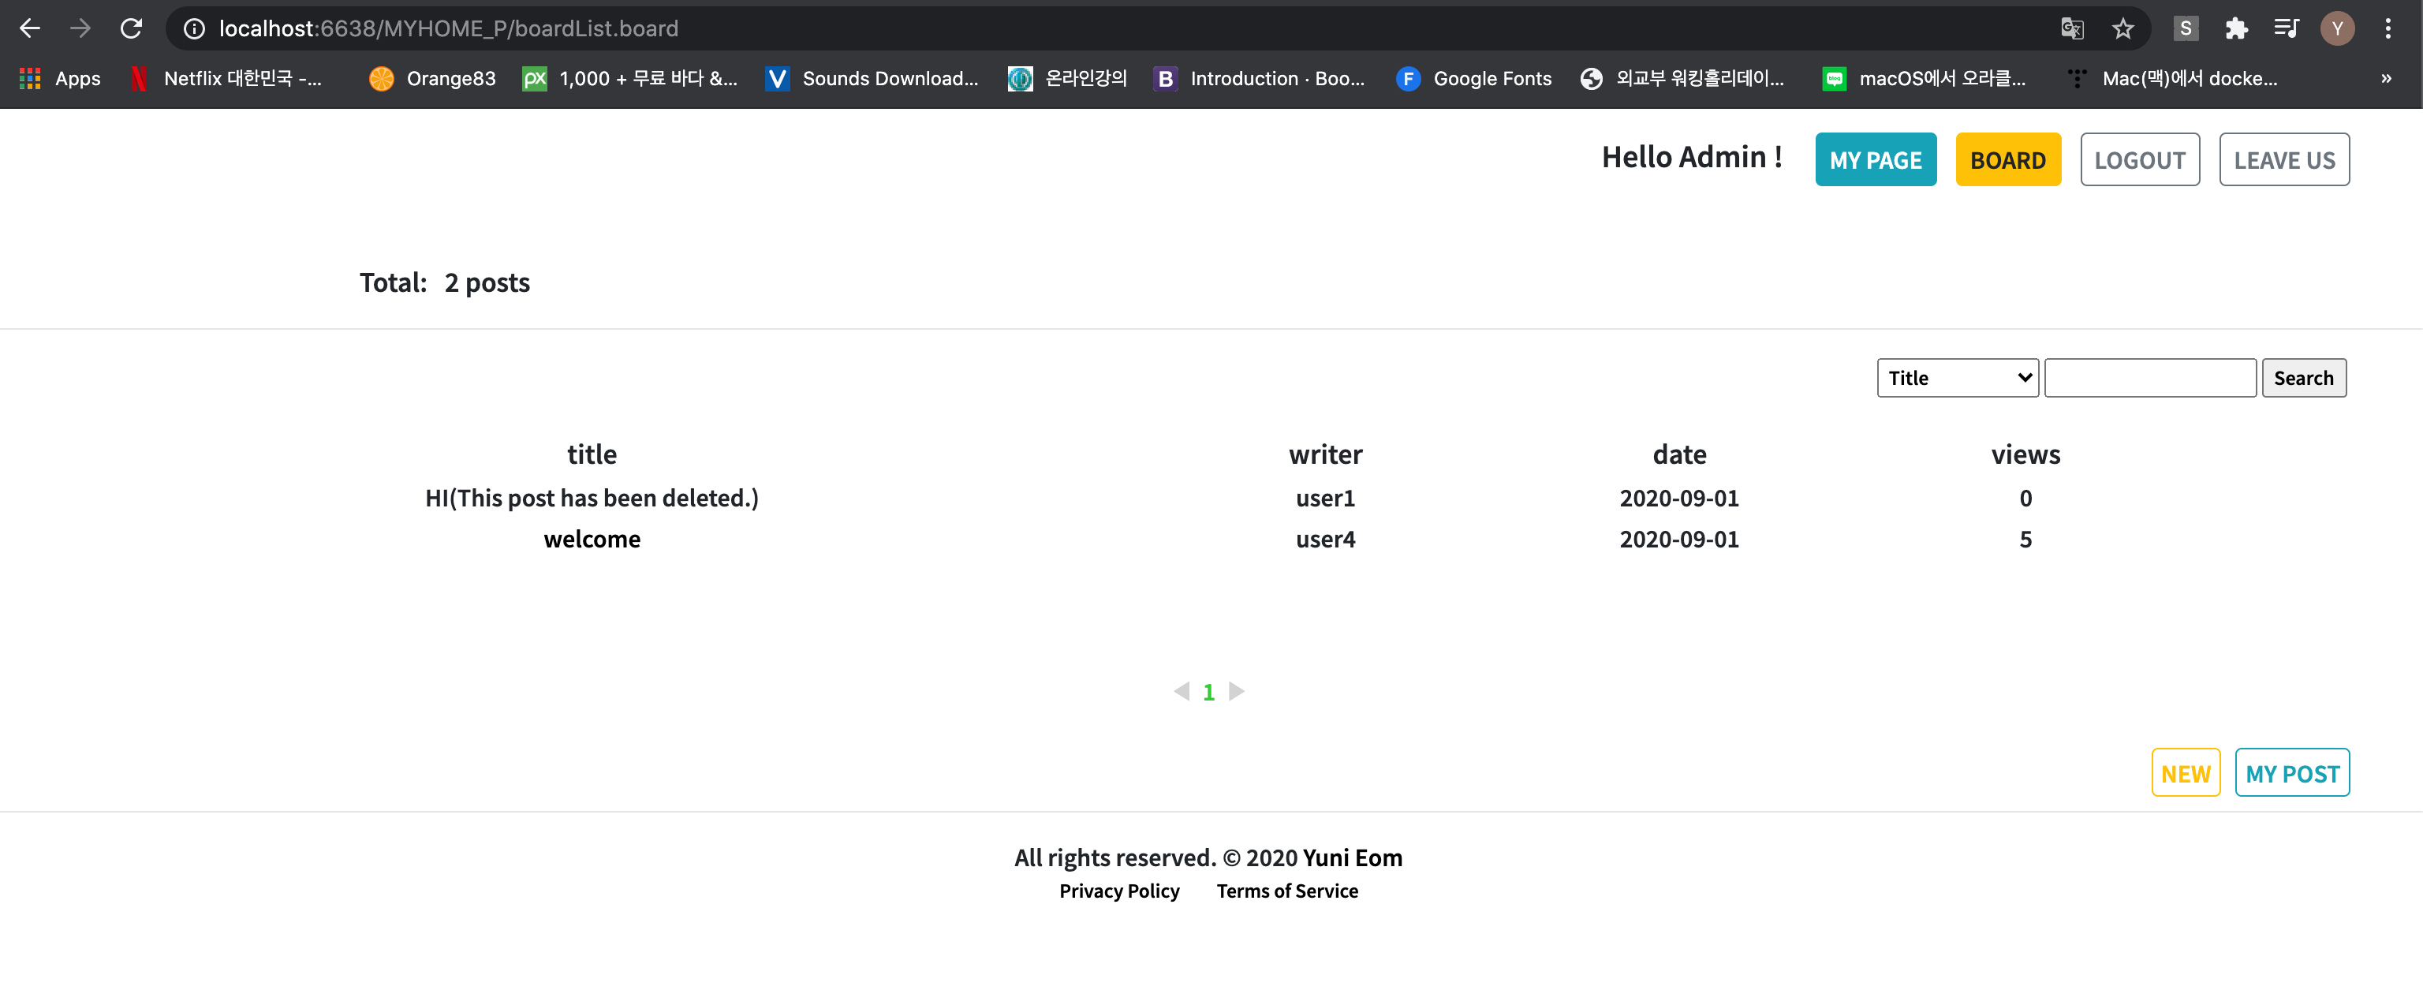Open the extensions puzzle icon
2423x1005 pixels.
[x=2236, y=28]
